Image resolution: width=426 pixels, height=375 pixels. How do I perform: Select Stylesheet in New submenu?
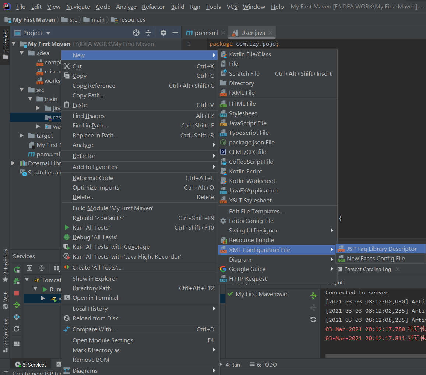point(278,113)
